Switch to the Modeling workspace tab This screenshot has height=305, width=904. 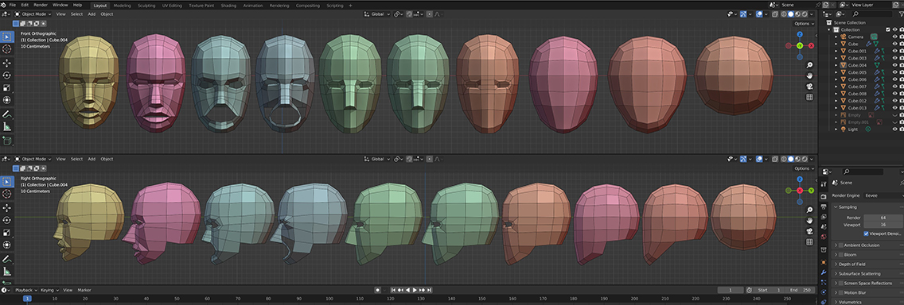click(x=122, y=6)
